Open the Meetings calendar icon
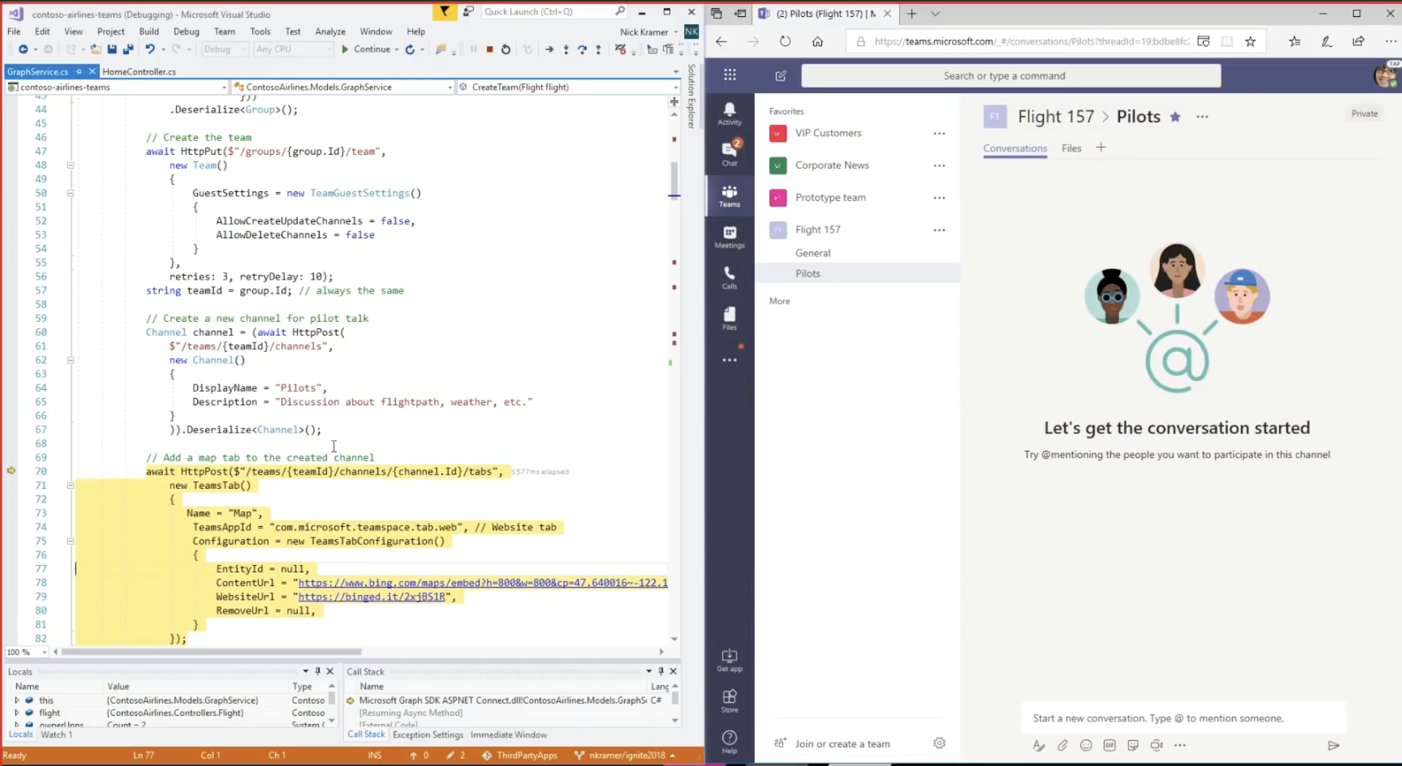This screenshot has height=766, width=1402. pyautogui.click(x=729, y=236)
